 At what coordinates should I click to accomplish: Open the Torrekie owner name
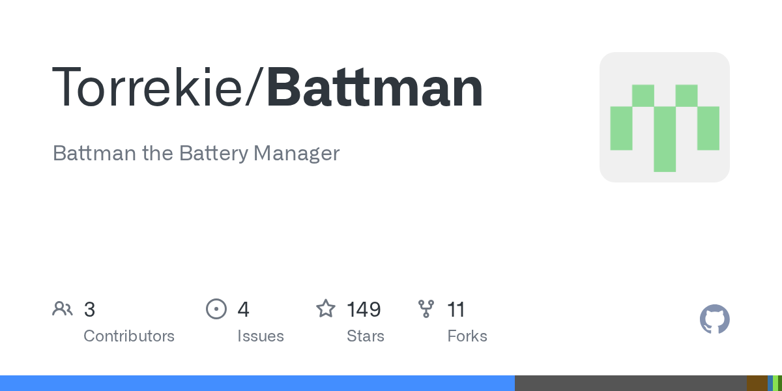147,88
